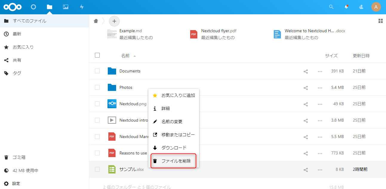Sort by 名前 column header
Viewport: 386px width, 189px height.
point(125,56)
